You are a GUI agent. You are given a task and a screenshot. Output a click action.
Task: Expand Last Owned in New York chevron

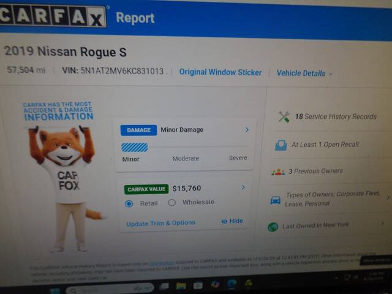(x=382, y=223)
